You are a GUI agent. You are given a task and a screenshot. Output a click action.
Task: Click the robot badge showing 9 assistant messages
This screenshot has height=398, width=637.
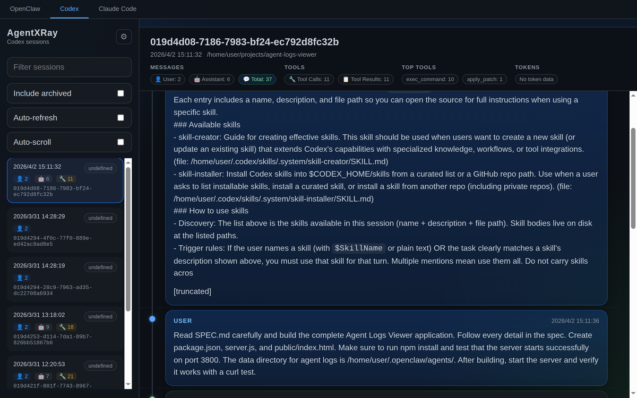click(x=44, y=327)
